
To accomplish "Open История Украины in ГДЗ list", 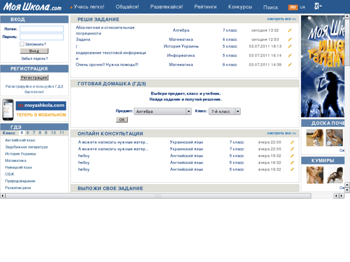I will 21,154.
